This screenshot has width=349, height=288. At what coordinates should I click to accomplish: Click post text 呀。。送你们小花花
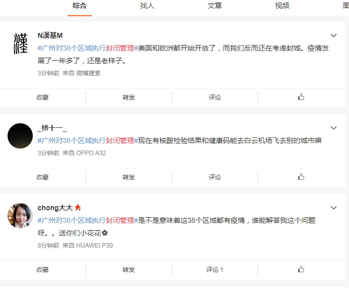(x=70, y=233)
